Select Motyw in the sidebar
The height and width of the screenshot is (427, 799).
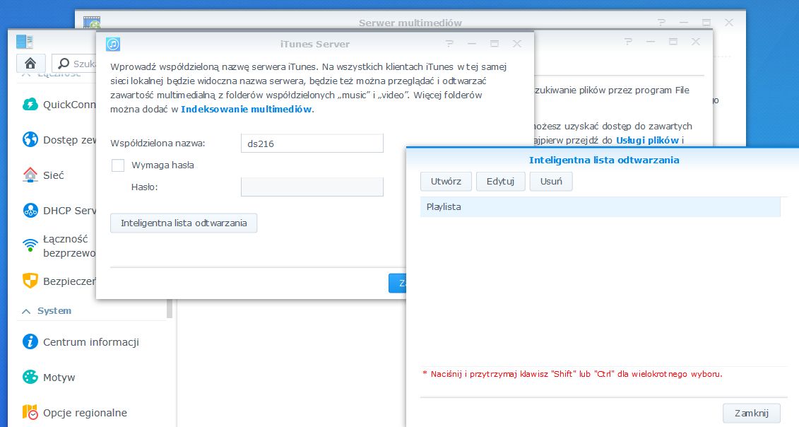click(59, 378)
